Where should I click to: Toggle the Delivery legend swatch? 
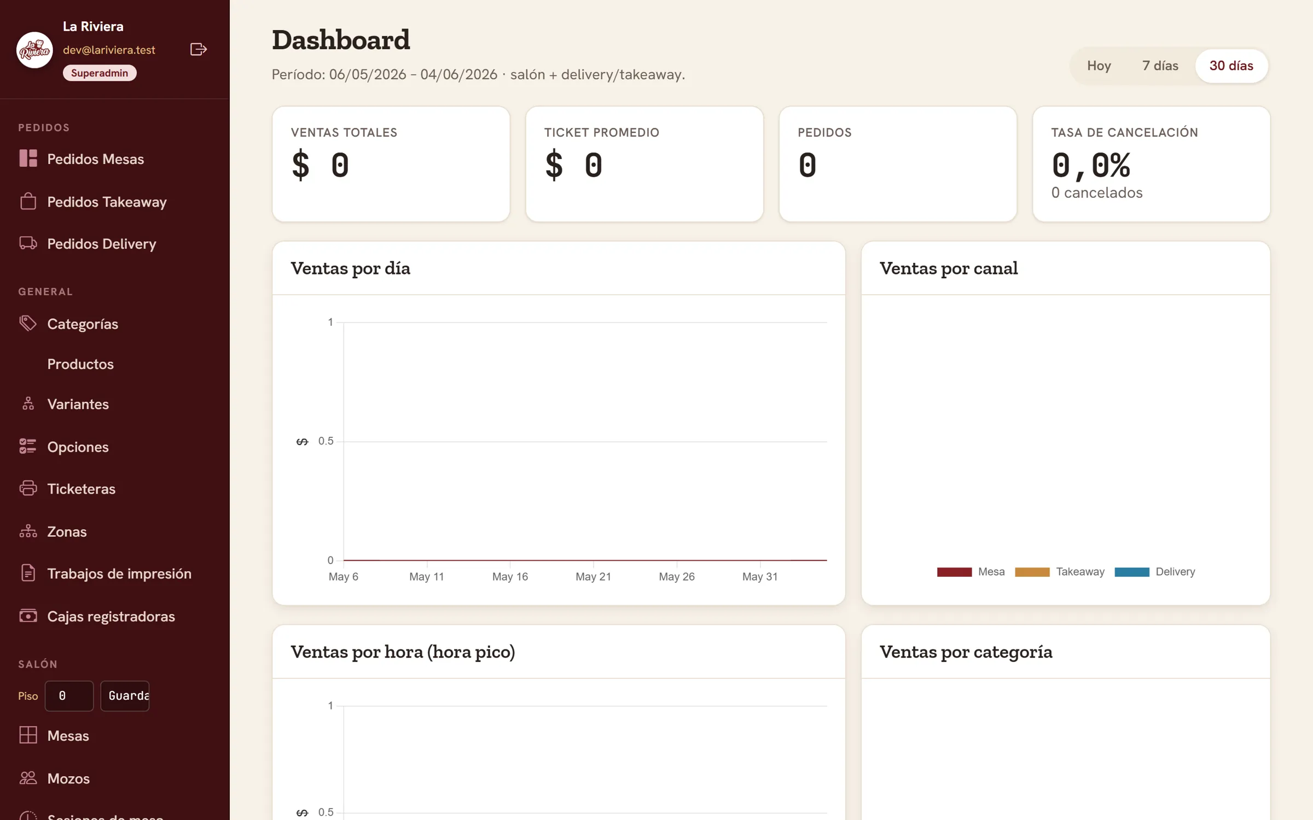click(x=1131, y=572)
